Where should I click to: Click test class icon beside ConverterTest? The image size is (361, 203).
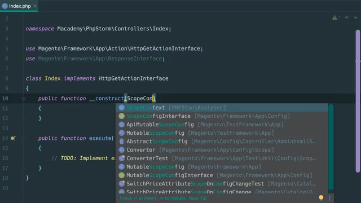(122, 158)
